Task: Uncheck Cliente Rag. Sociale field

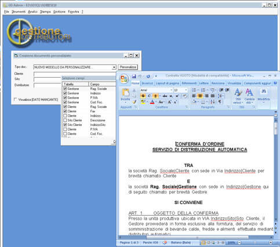Action: [65, 107]
